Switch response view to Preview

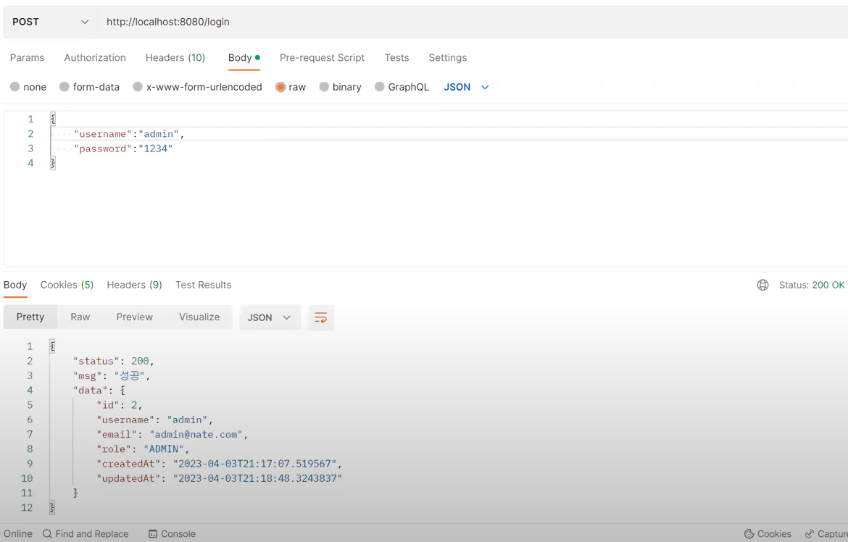point(135,317)
